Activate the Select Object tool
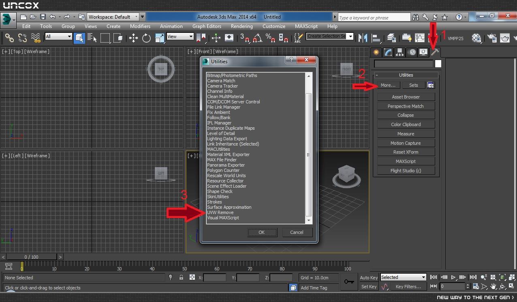Viewport: 517px width, 302px height. click(79, 38)
